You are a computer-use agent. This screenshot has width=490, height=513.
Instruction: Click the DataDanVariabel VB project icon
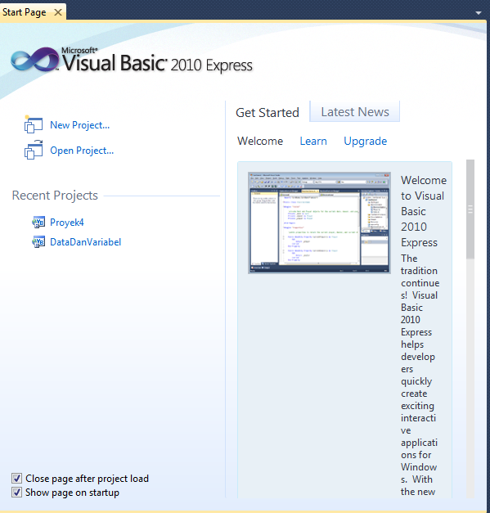pyautogui.click(x=38, y=242)
